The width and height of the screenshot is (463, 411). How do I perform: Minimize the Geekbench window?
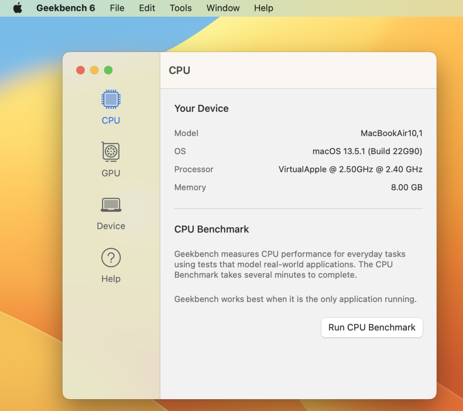tap(94, 70)
